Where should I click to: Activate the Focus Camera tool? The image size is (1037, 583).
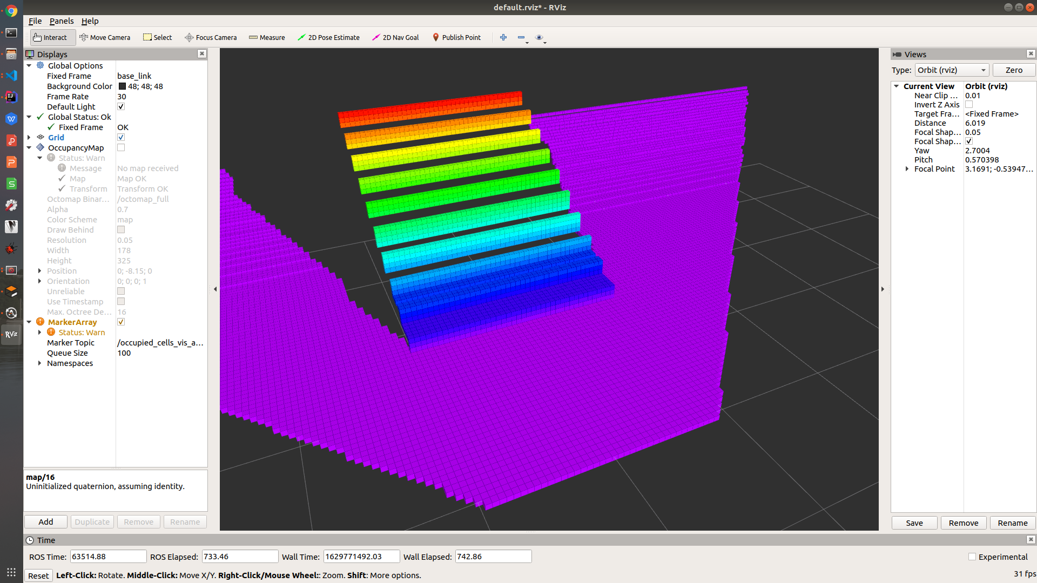211,37
